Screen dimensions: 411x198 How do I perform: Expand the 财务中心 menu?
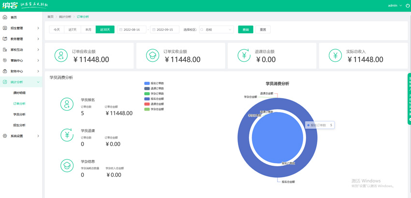pyautogui.click(x=38, y=71)
